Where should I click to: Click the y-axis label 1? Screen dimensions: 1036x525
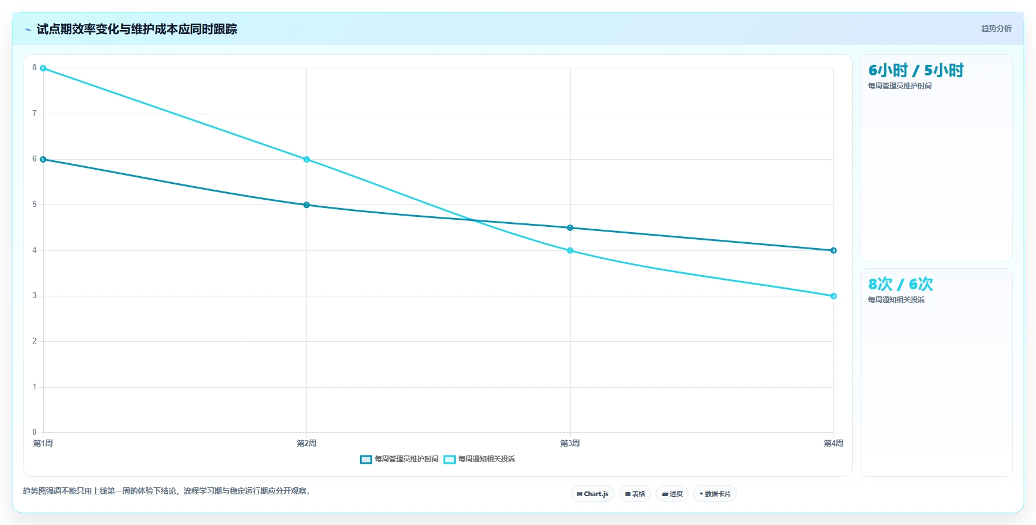pos(34,387)
